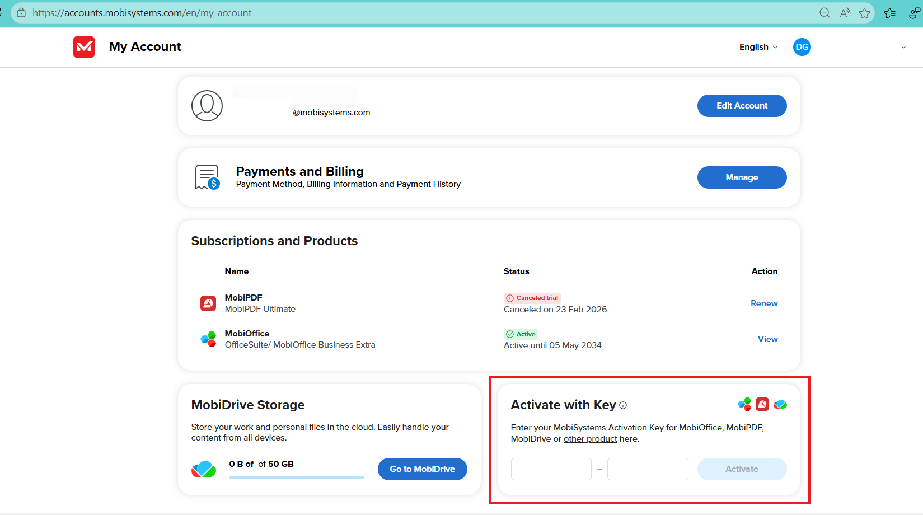Click the OfficeSuite/ MobiOffice Business Extra text

coord(300,345)
